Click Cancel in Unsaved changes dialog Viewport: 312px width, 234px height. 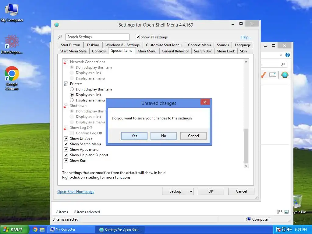click(193, 136)
